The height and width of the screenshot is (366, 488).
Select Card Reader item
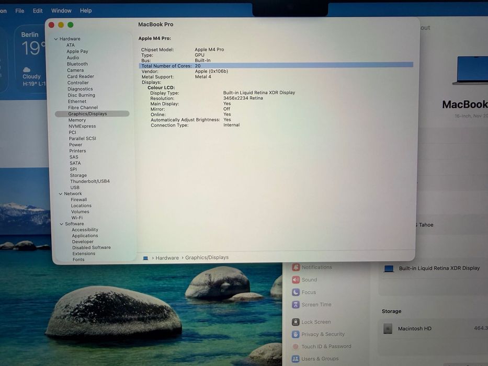pos(81,76)
